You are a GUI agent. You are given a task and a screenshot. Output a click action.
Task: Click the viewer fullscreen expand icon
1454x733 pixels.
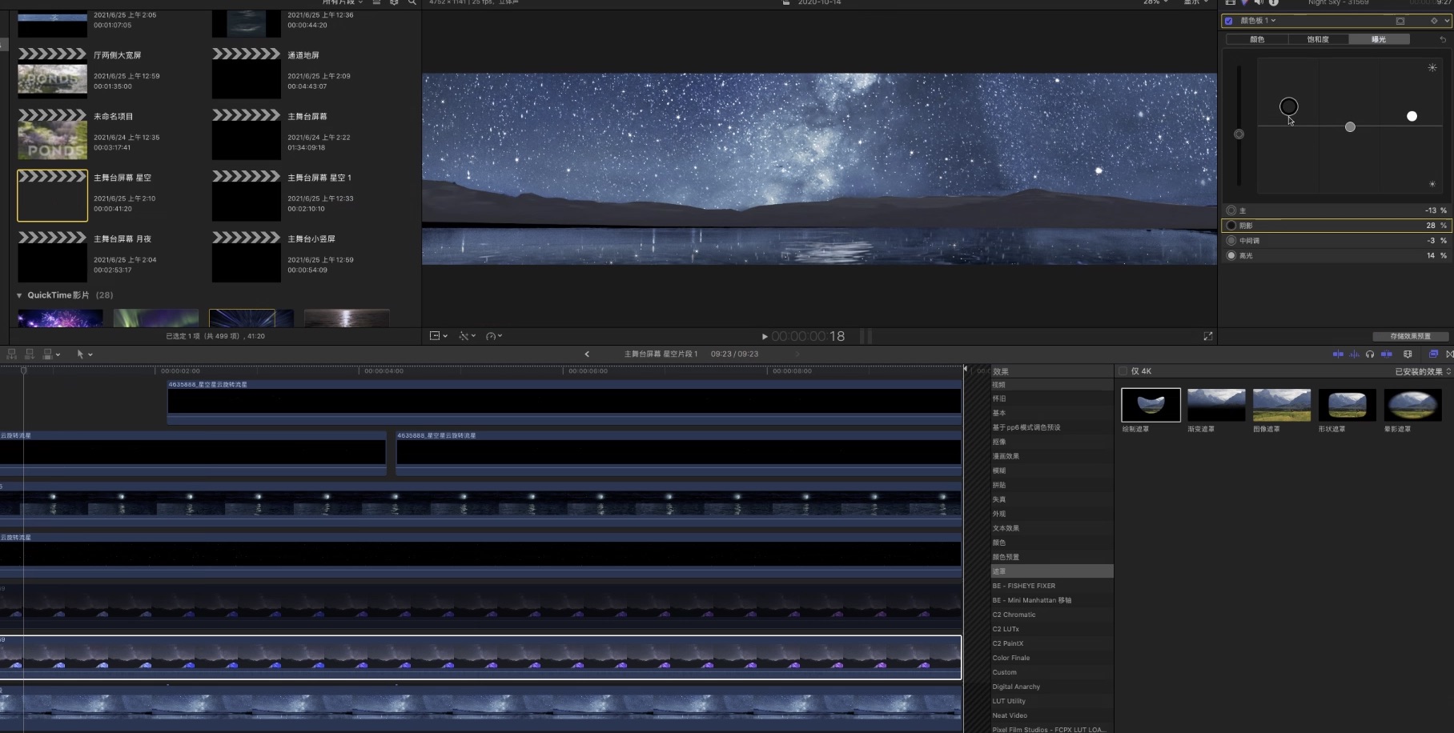(x=1208, y=336)
